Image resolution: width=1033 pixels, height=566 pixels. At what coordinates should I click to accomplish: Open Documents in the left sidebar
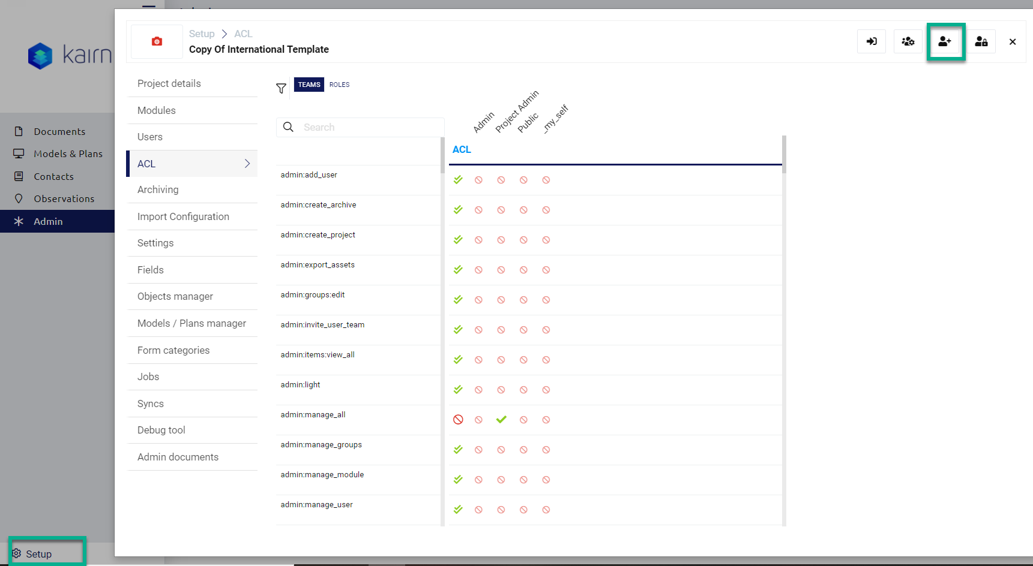point(59,131)
